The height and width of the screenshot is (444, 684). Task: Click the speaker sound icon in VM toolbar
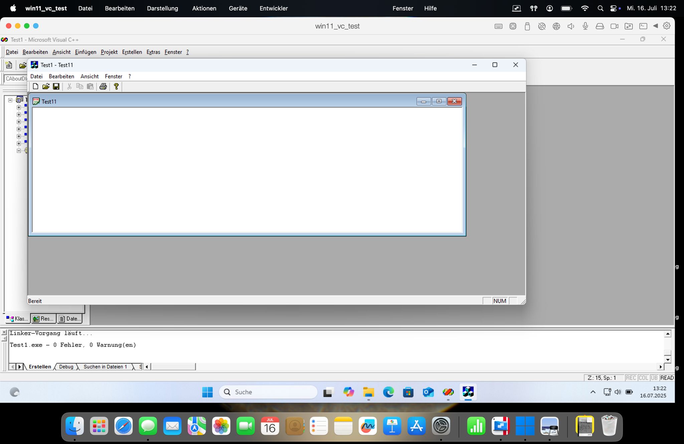[571, 26]
